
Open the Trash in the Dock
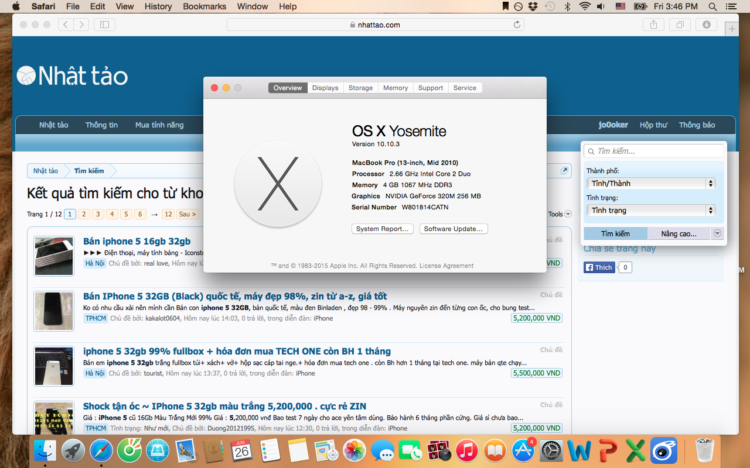(x=705, y=450)
